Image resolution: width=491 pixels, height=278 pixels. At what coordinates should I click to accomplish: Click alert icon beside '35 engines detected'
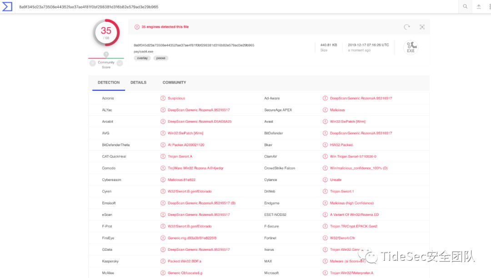[x=137, y=27]
